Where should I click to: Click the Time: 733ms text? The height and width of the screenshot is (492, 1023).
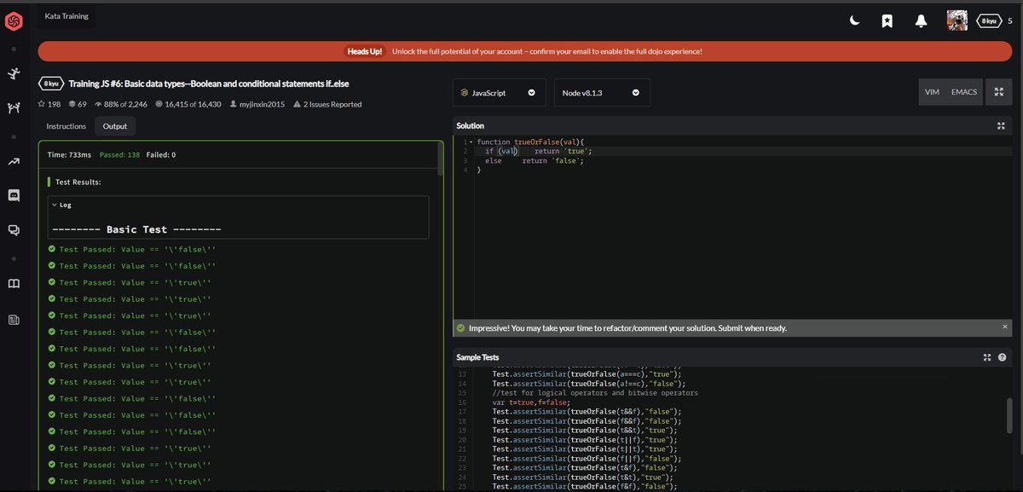click(68, 155)
